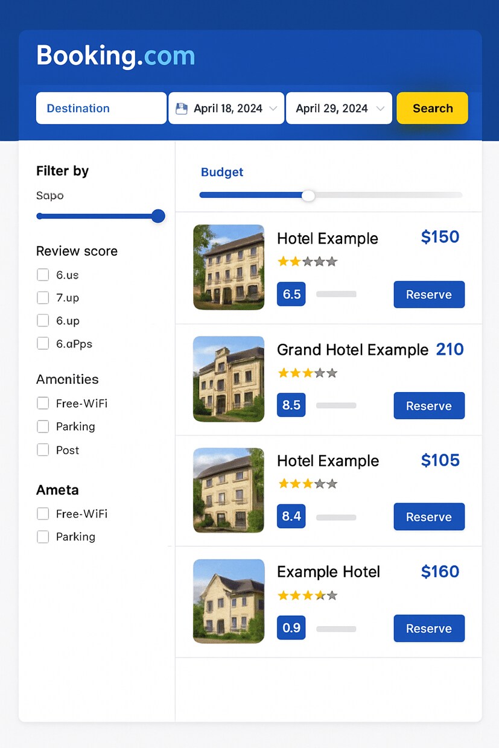Reserve the $105 Hotel Example

[429, 517]
